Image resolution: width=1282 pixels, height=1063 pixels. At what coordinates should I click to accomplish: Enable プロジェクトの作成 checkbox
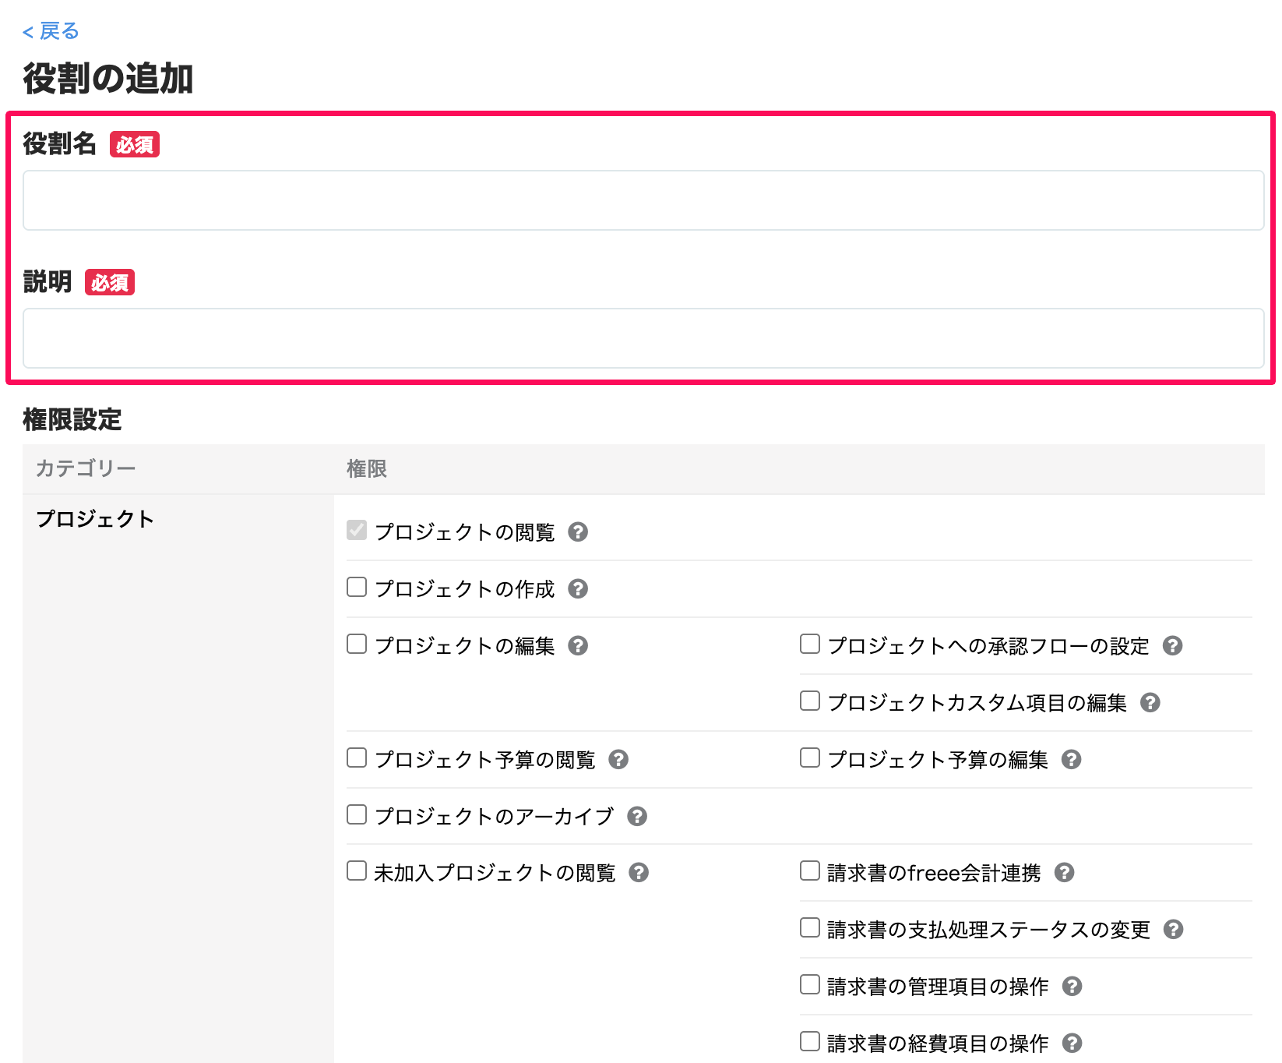coord(357,587)
